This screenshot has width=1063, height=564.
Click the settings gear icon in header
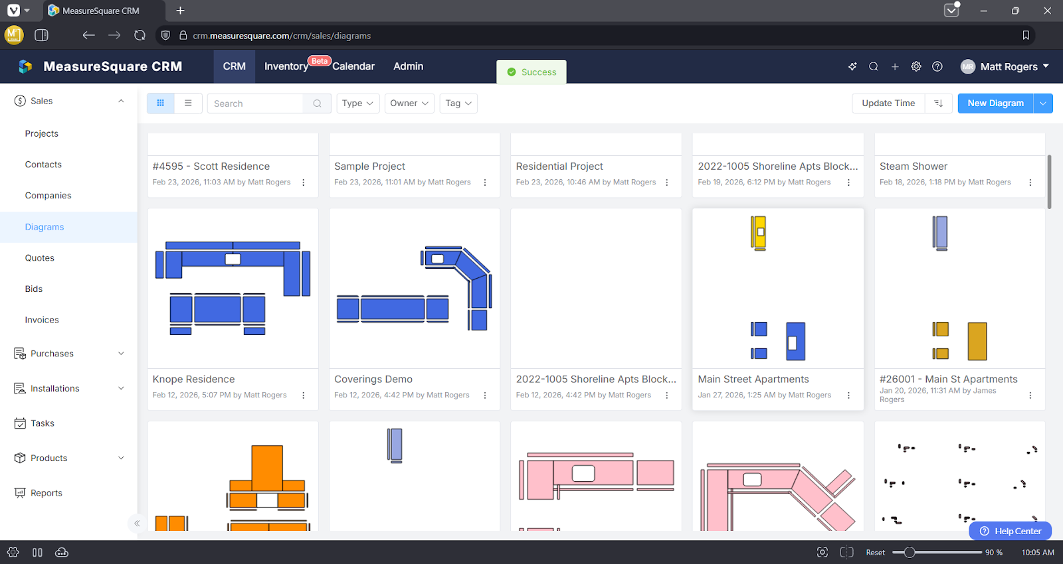(x=916, y=66)
